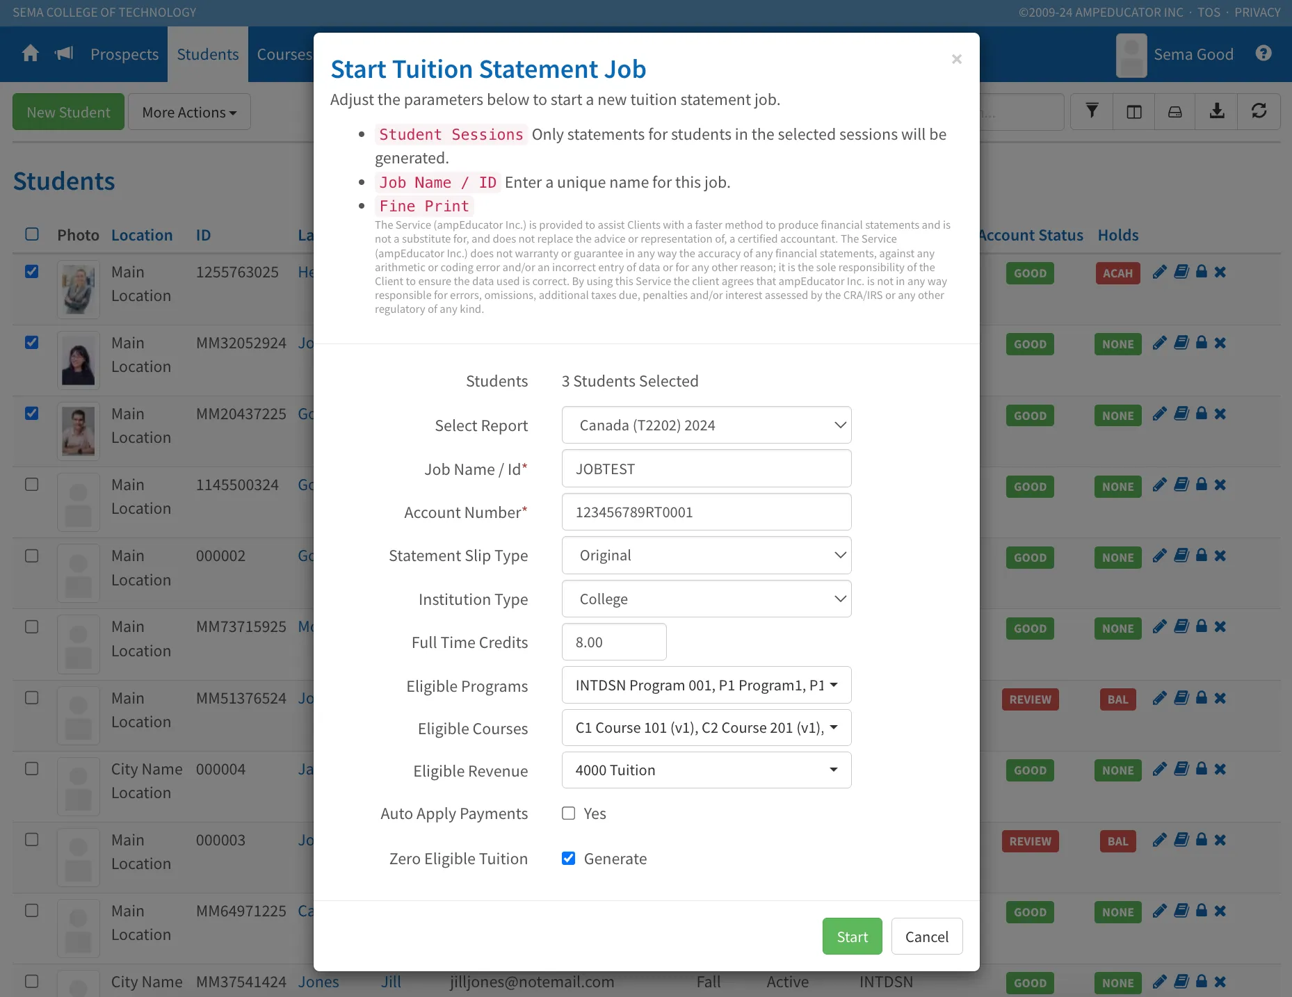
Task: Open the Prospects tab
Action: point(124,54)
